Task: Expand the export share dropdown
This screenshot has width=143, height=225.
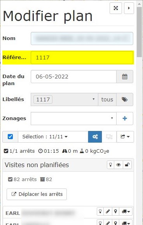Action: 125,137
